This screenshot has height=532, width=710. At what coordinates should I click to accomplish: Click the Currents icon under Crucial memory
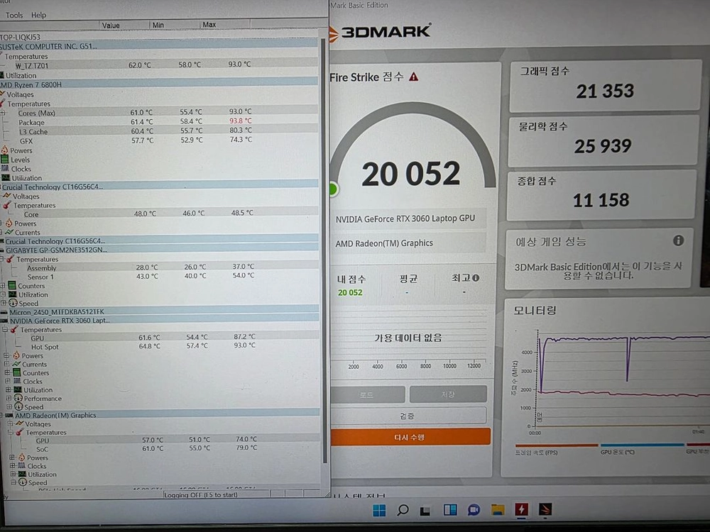point(9,232)
